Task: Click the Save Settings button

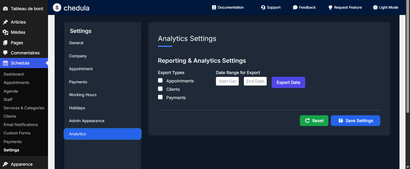Action: tap(355, 121)
